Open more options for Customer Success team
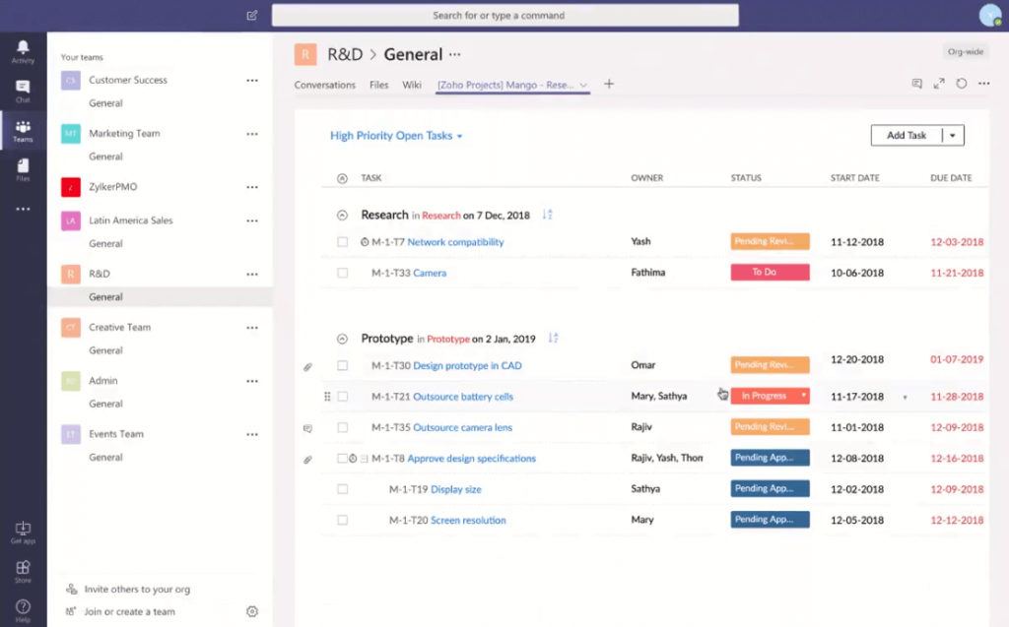This screenshot has height=627, width=1009. 252,81
